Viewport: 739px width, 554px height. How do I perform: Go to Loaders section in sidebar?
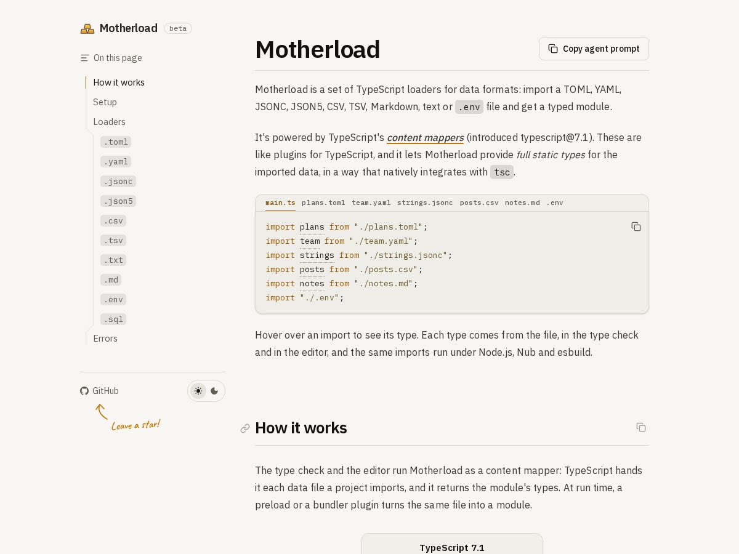pyautogui.click(x=109, y=122)
